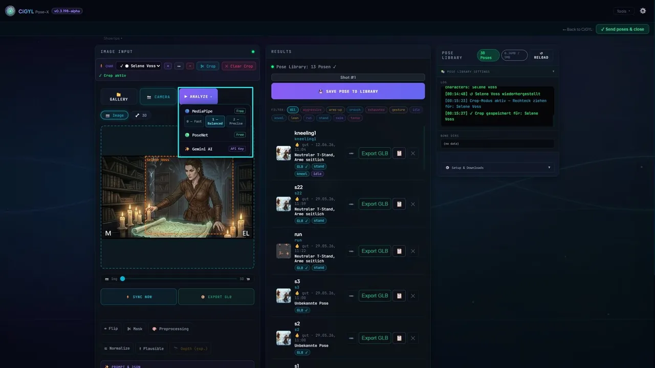Screen dimensions: 655x368
Task: Copy the kneeling1 pose with the clipboard icon
Action: tap(399, 153)
